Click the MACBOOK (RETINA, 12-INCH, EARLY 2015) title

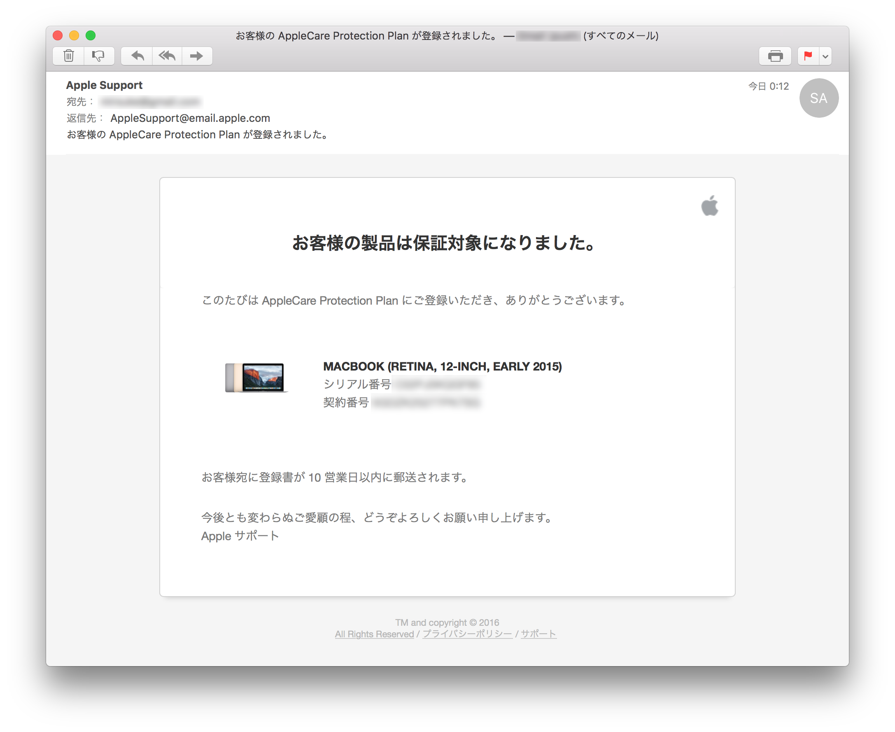[x=442, y=366]
